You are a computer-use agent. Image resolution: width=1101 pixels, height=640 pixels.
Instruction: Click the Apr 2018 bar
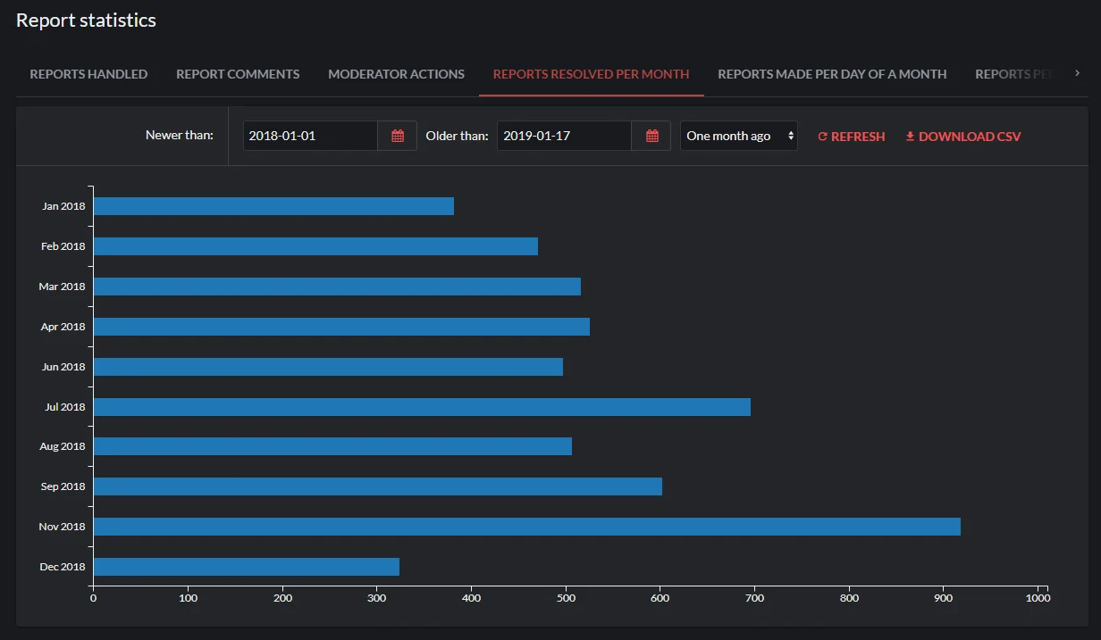341,327
